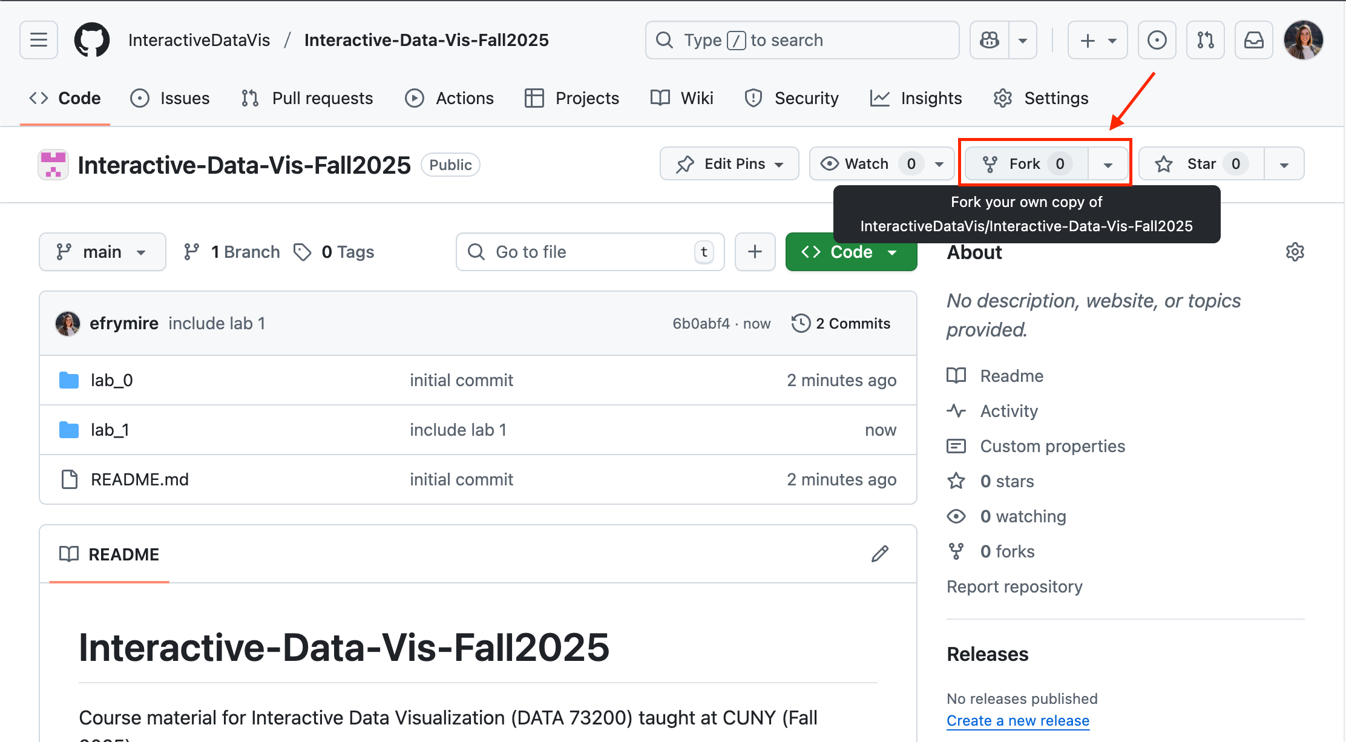Click the add file plus button
Screen dimensions: 1346x742
(x=755, y=252)
